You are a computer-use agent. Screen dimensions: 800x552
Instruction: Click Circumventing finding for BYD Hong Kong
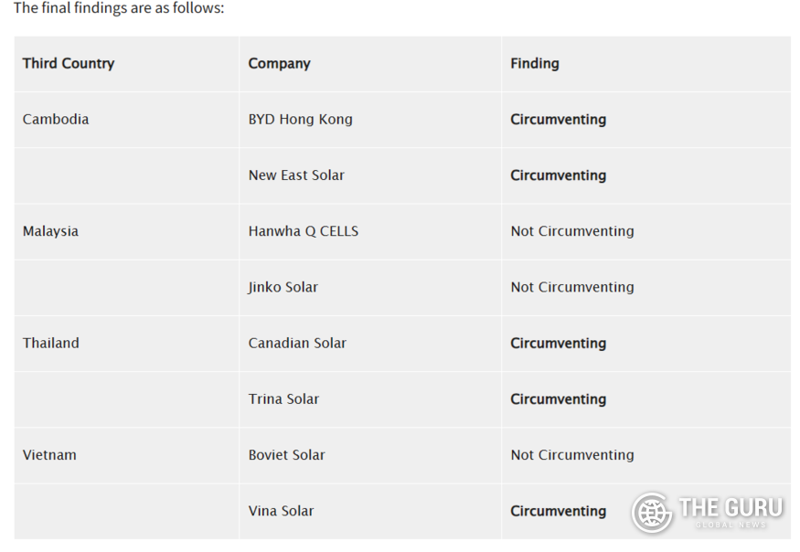pyautogui.click(x=558, y=120)
